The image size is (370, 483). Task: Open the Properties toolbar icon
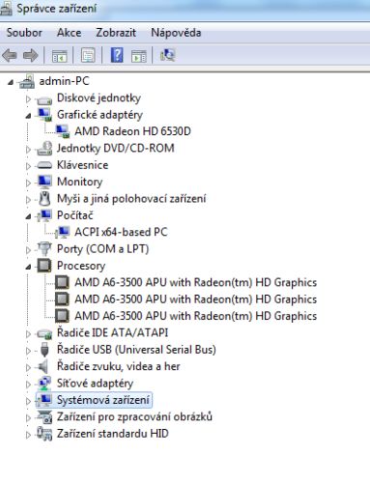coord(88,55)
